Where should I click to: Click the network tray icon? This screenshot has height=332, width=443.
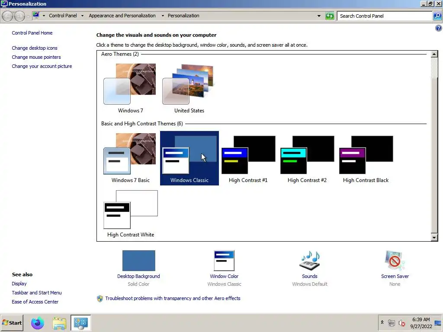coord(391,322)
